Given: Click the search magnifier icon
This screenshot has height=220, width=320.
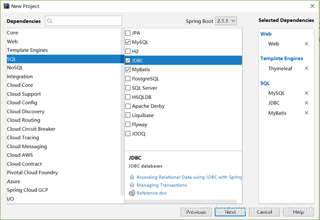Looking at the screenshot, I should [50, 21].
